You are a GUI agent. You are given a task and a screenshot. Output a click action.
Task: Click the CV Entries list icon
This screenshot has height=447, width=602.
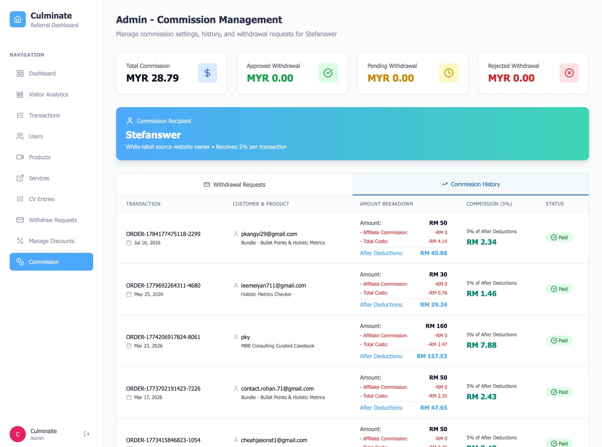[20, 199]
